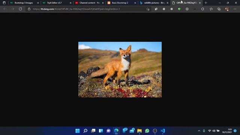The width and height of the screenshot is (240, 135).
Task: Open Visual Studio Code from taskbar
Action: click(x=163, y=131)
